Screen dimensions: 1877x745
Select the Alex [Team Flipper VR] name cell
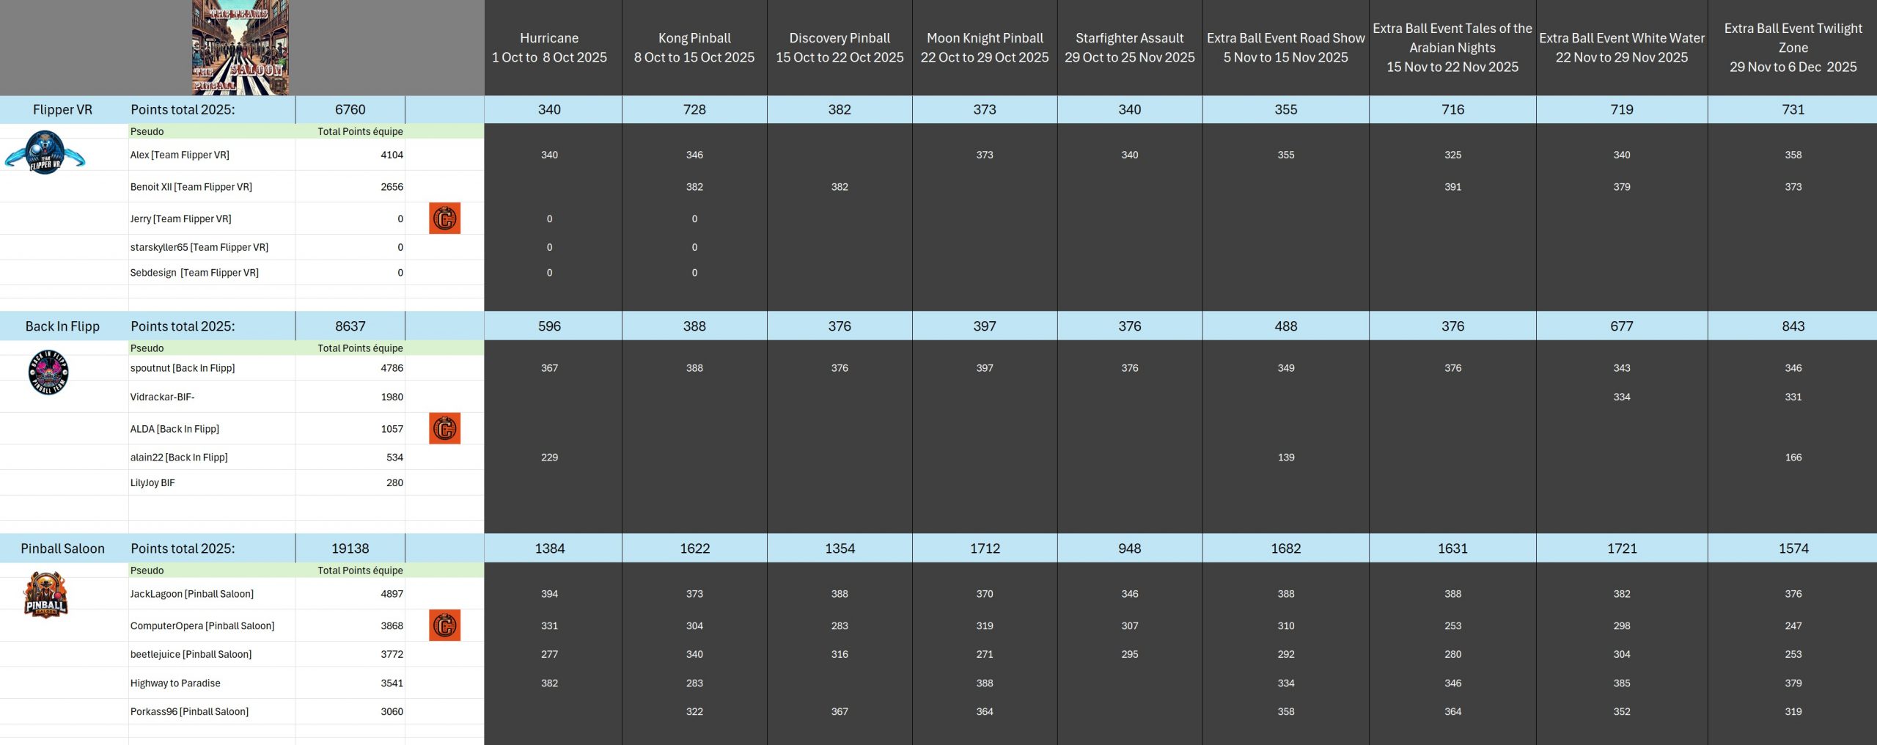pyautogui.click(x=180, y=155)
